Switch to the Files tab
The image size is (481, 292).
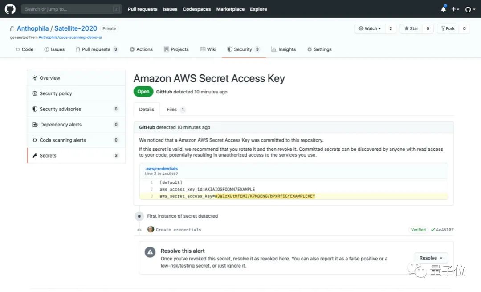click(175, 109)
